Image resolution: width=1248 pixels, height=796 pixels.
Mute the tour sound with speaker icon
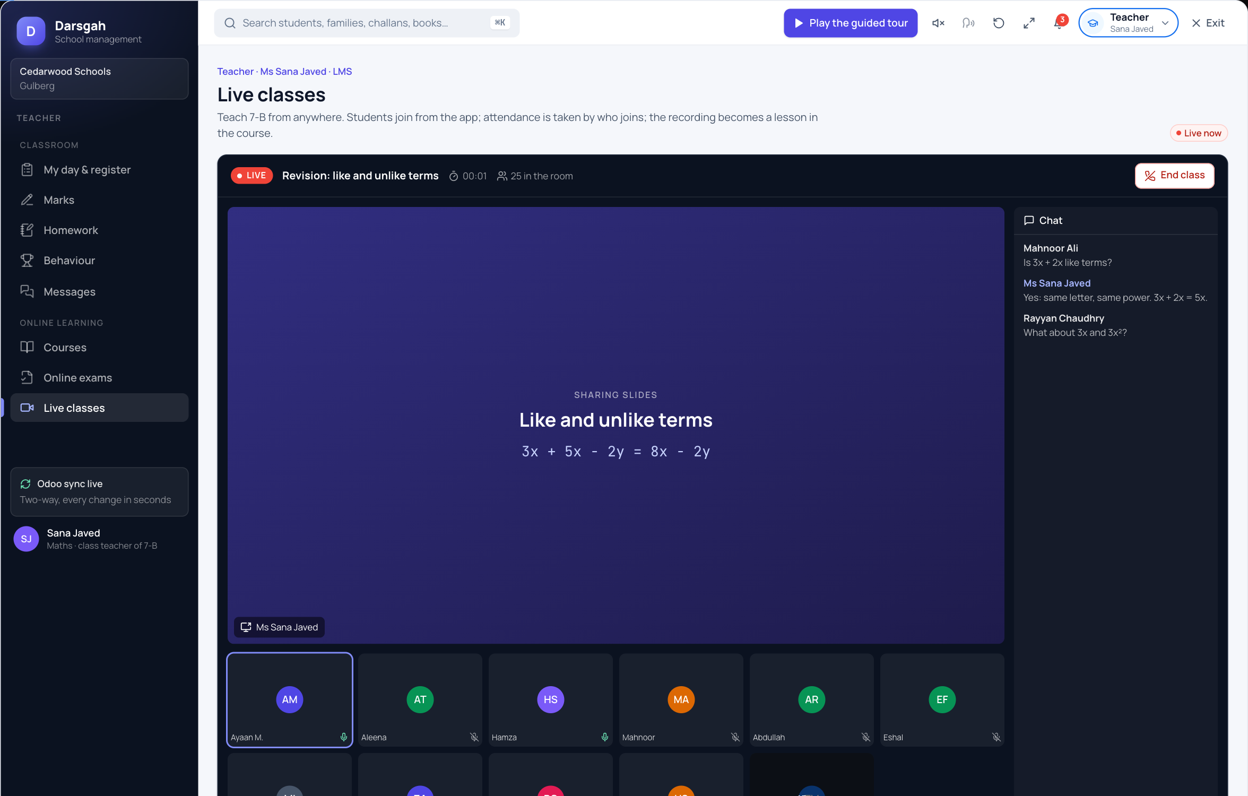click(x=938, y=23)
